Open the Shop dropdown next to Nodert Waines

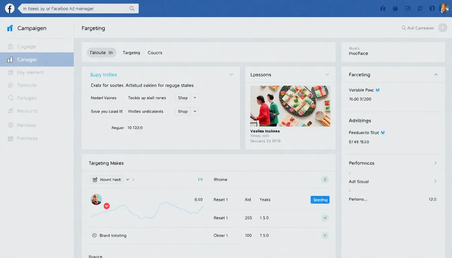pyautogui.click(x=186, y=97)
